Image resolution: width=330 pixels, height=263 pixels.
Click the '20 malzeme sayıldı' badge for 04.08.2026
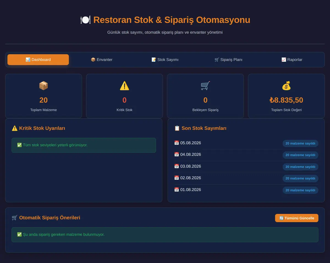point(300,155)
